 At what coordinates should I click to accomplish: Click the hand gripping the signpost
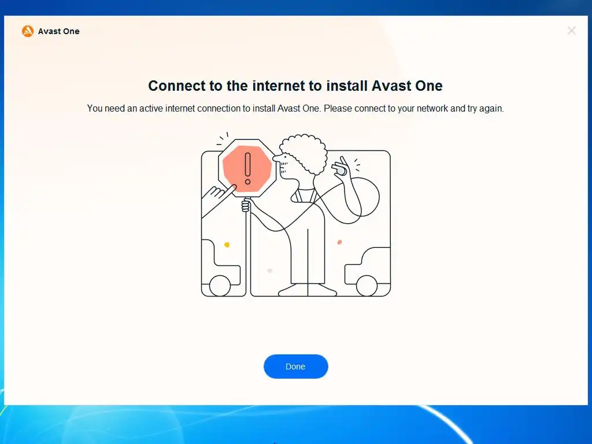click(246, 206)
